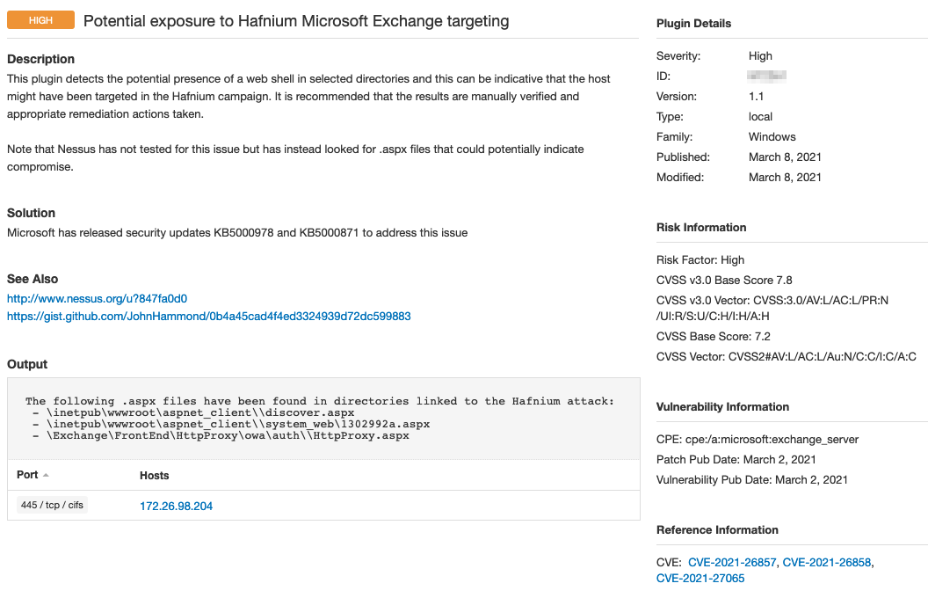Click the Output heading

click(27, 364)
